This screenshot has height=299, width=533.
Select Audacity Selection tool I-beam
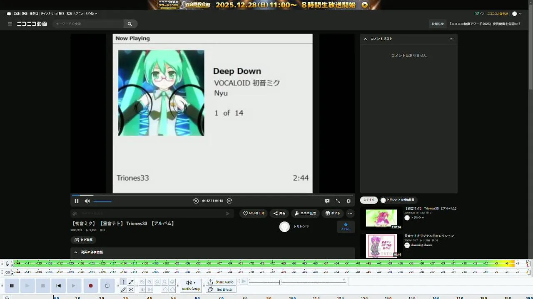pos(123,282)
